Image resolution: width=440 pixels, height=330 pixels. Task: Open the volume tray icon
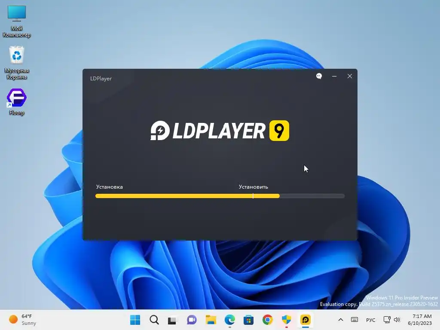pos(397,320)
